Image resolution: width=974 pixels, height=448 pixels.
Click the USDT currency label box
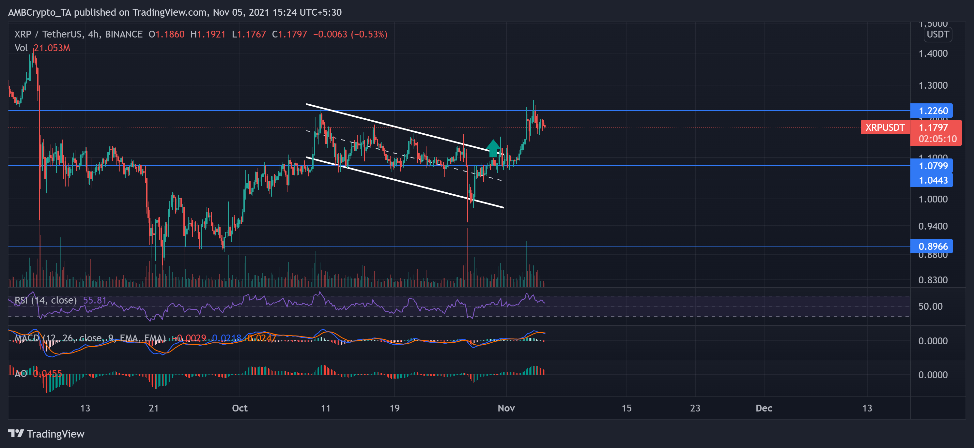pos(938,34)
